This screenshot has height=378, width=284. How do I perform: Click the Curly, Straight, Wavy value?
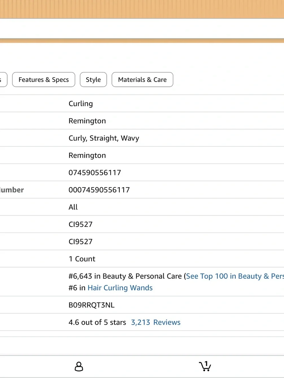[104, 138]
